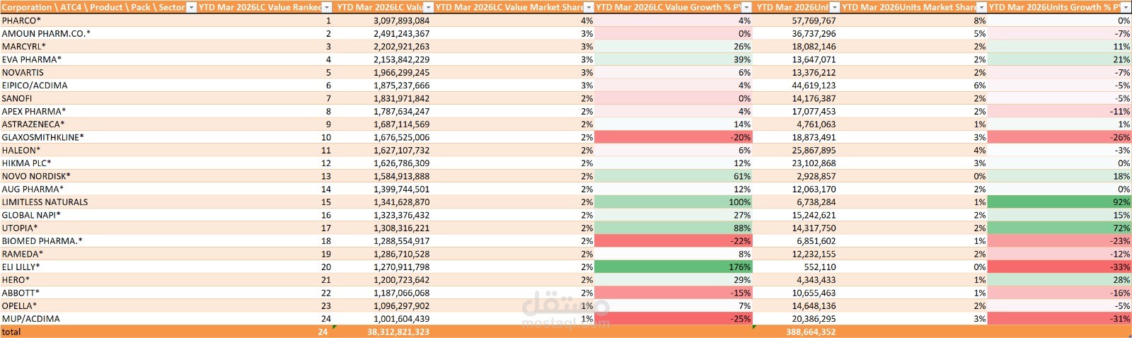Click units cell 57,769,767
Image resolution: width=1132 pixels, height=338 pixels.
tap(814, 21)
